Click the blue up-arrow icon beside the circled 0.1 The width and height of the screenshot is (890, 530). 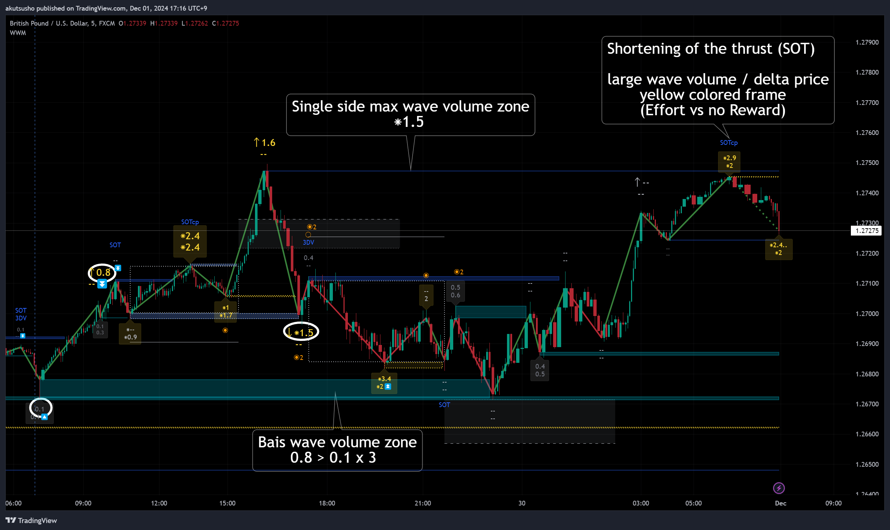[x=44, y=417]
